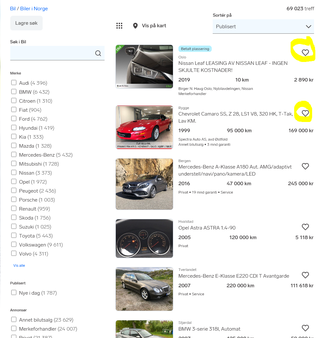Check the Mazda brand filter
Image resolution: width=324 pixels, height=338 pixels.
pyautogui.click(x=14, y=145)
